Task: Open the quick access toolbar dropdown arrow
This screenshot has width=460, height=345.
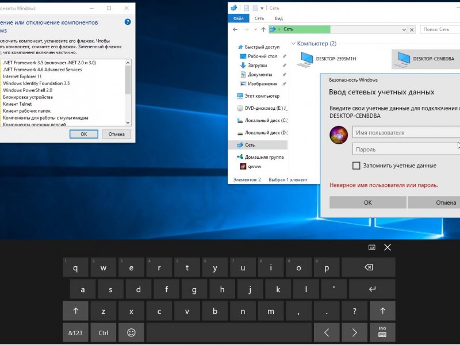Action: pyautogui.click(x=262, y=8)
